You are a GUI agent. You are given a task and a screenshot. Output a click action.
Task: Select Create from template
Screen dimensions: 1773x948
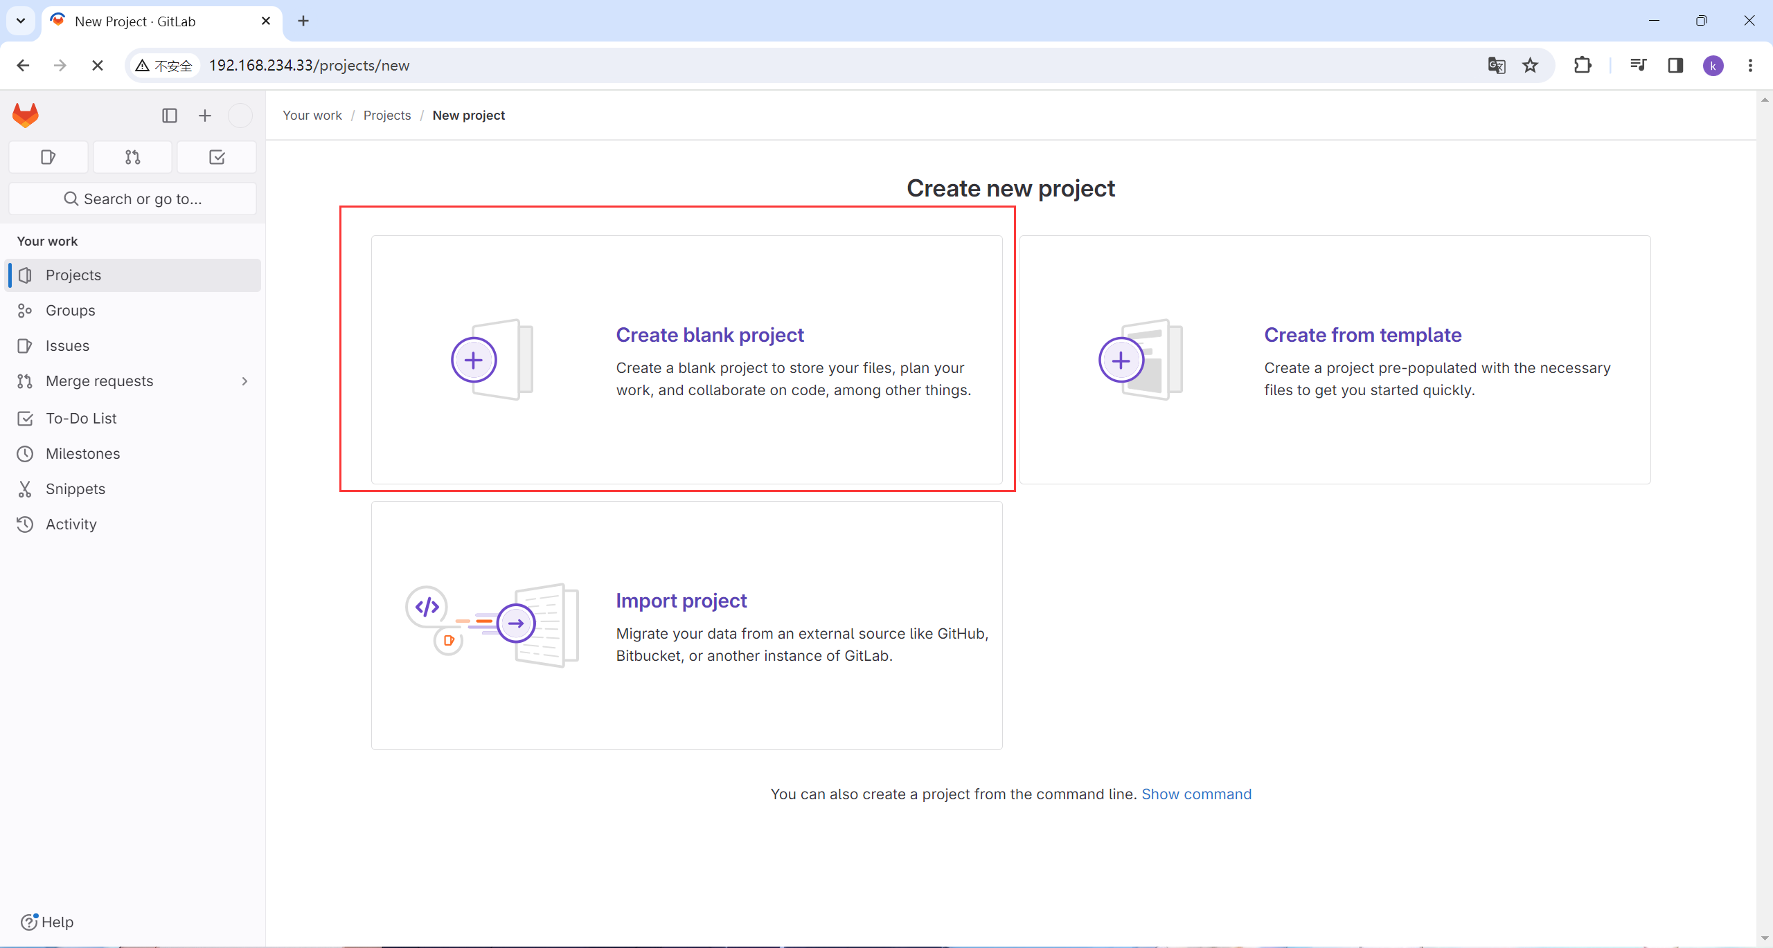tap(1362, 335)
